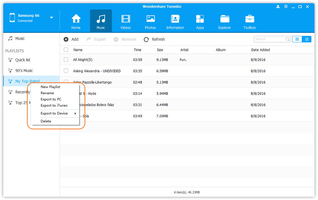Choose Rename in the context menu
This screenshot has width=318, height=200.
click(47, 93)
